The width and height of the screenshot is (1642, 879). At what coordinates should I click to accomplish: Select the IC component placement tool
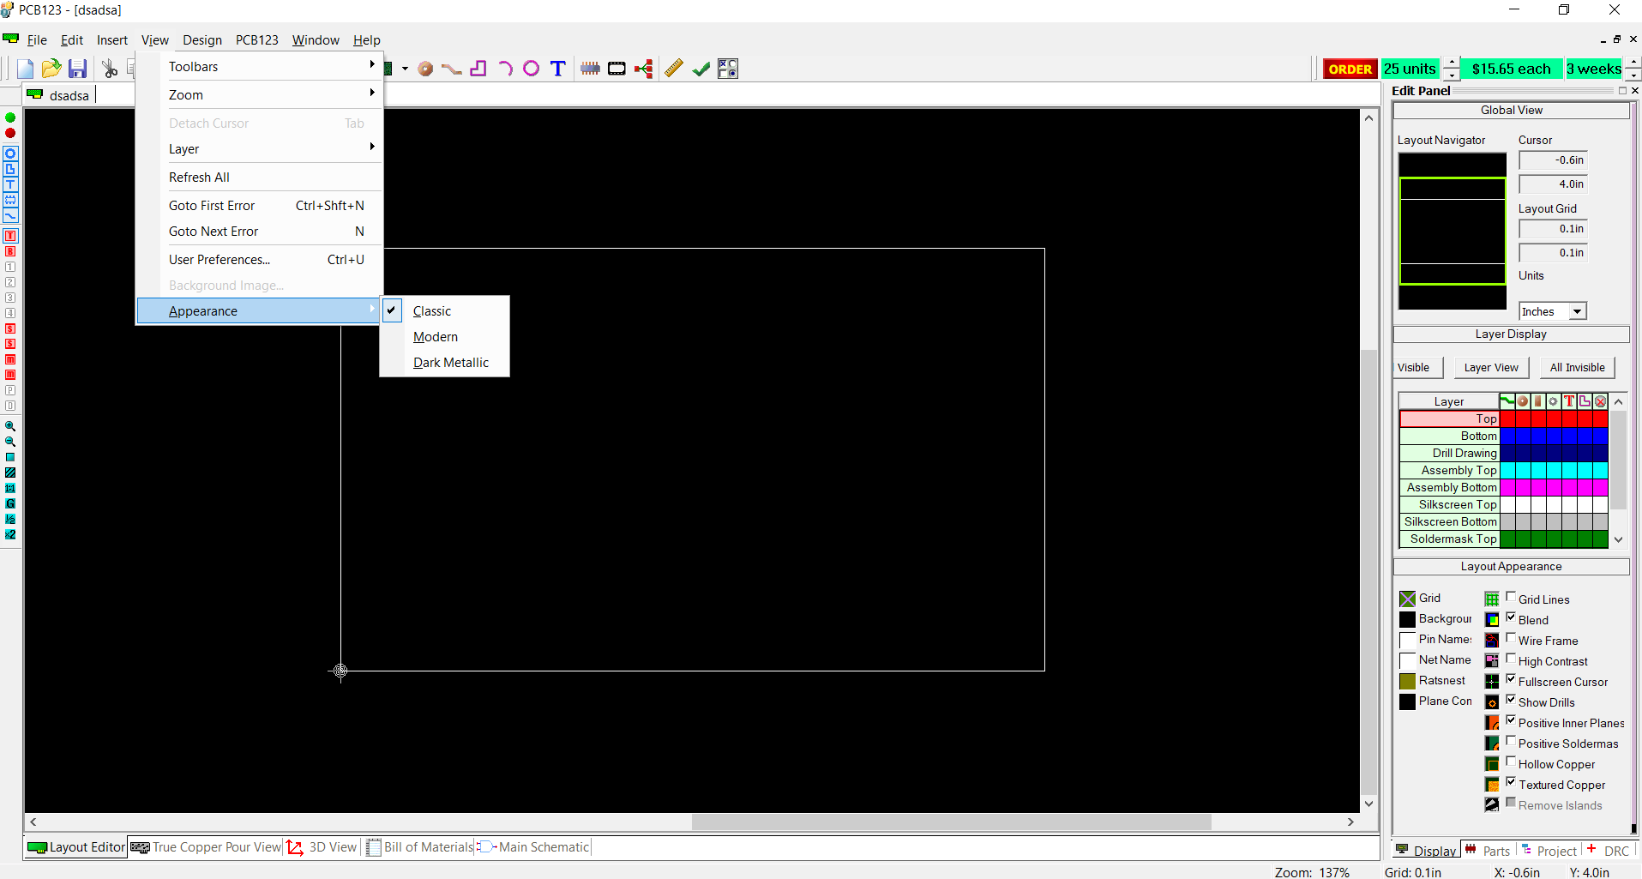tap(590, 69)
